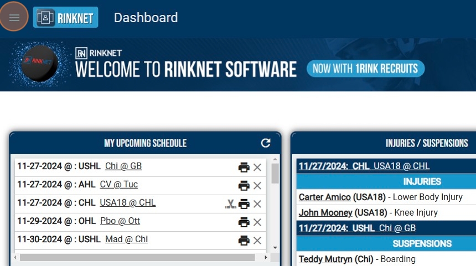Remove the Mad @ Chi schedule entry
The width and height of the screenshot is (476, 266).
pos(257,241)
